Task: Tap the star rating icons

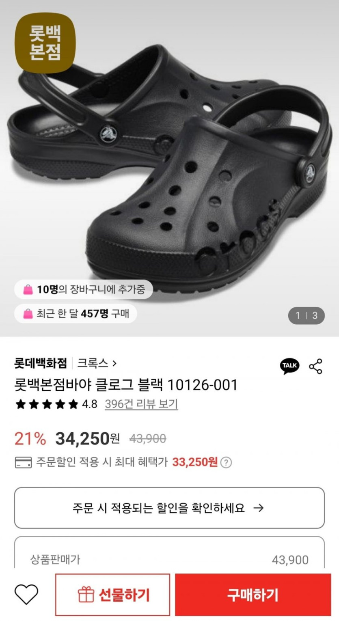Action: coord(46,404)
